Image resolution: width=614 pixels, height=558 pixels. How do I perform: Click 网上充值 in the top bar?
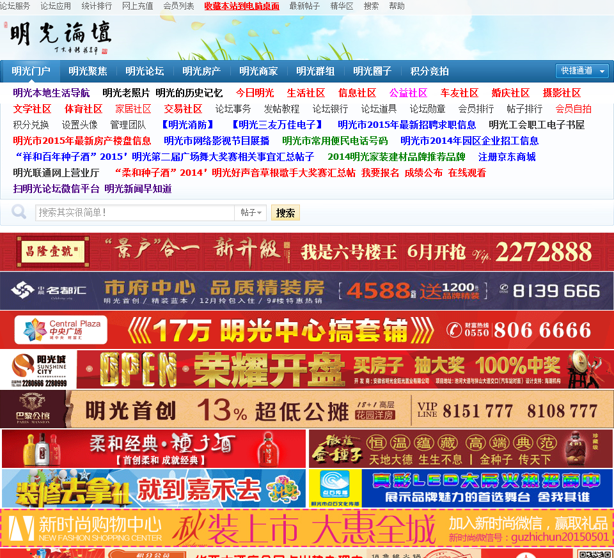[x=138, y=6]
